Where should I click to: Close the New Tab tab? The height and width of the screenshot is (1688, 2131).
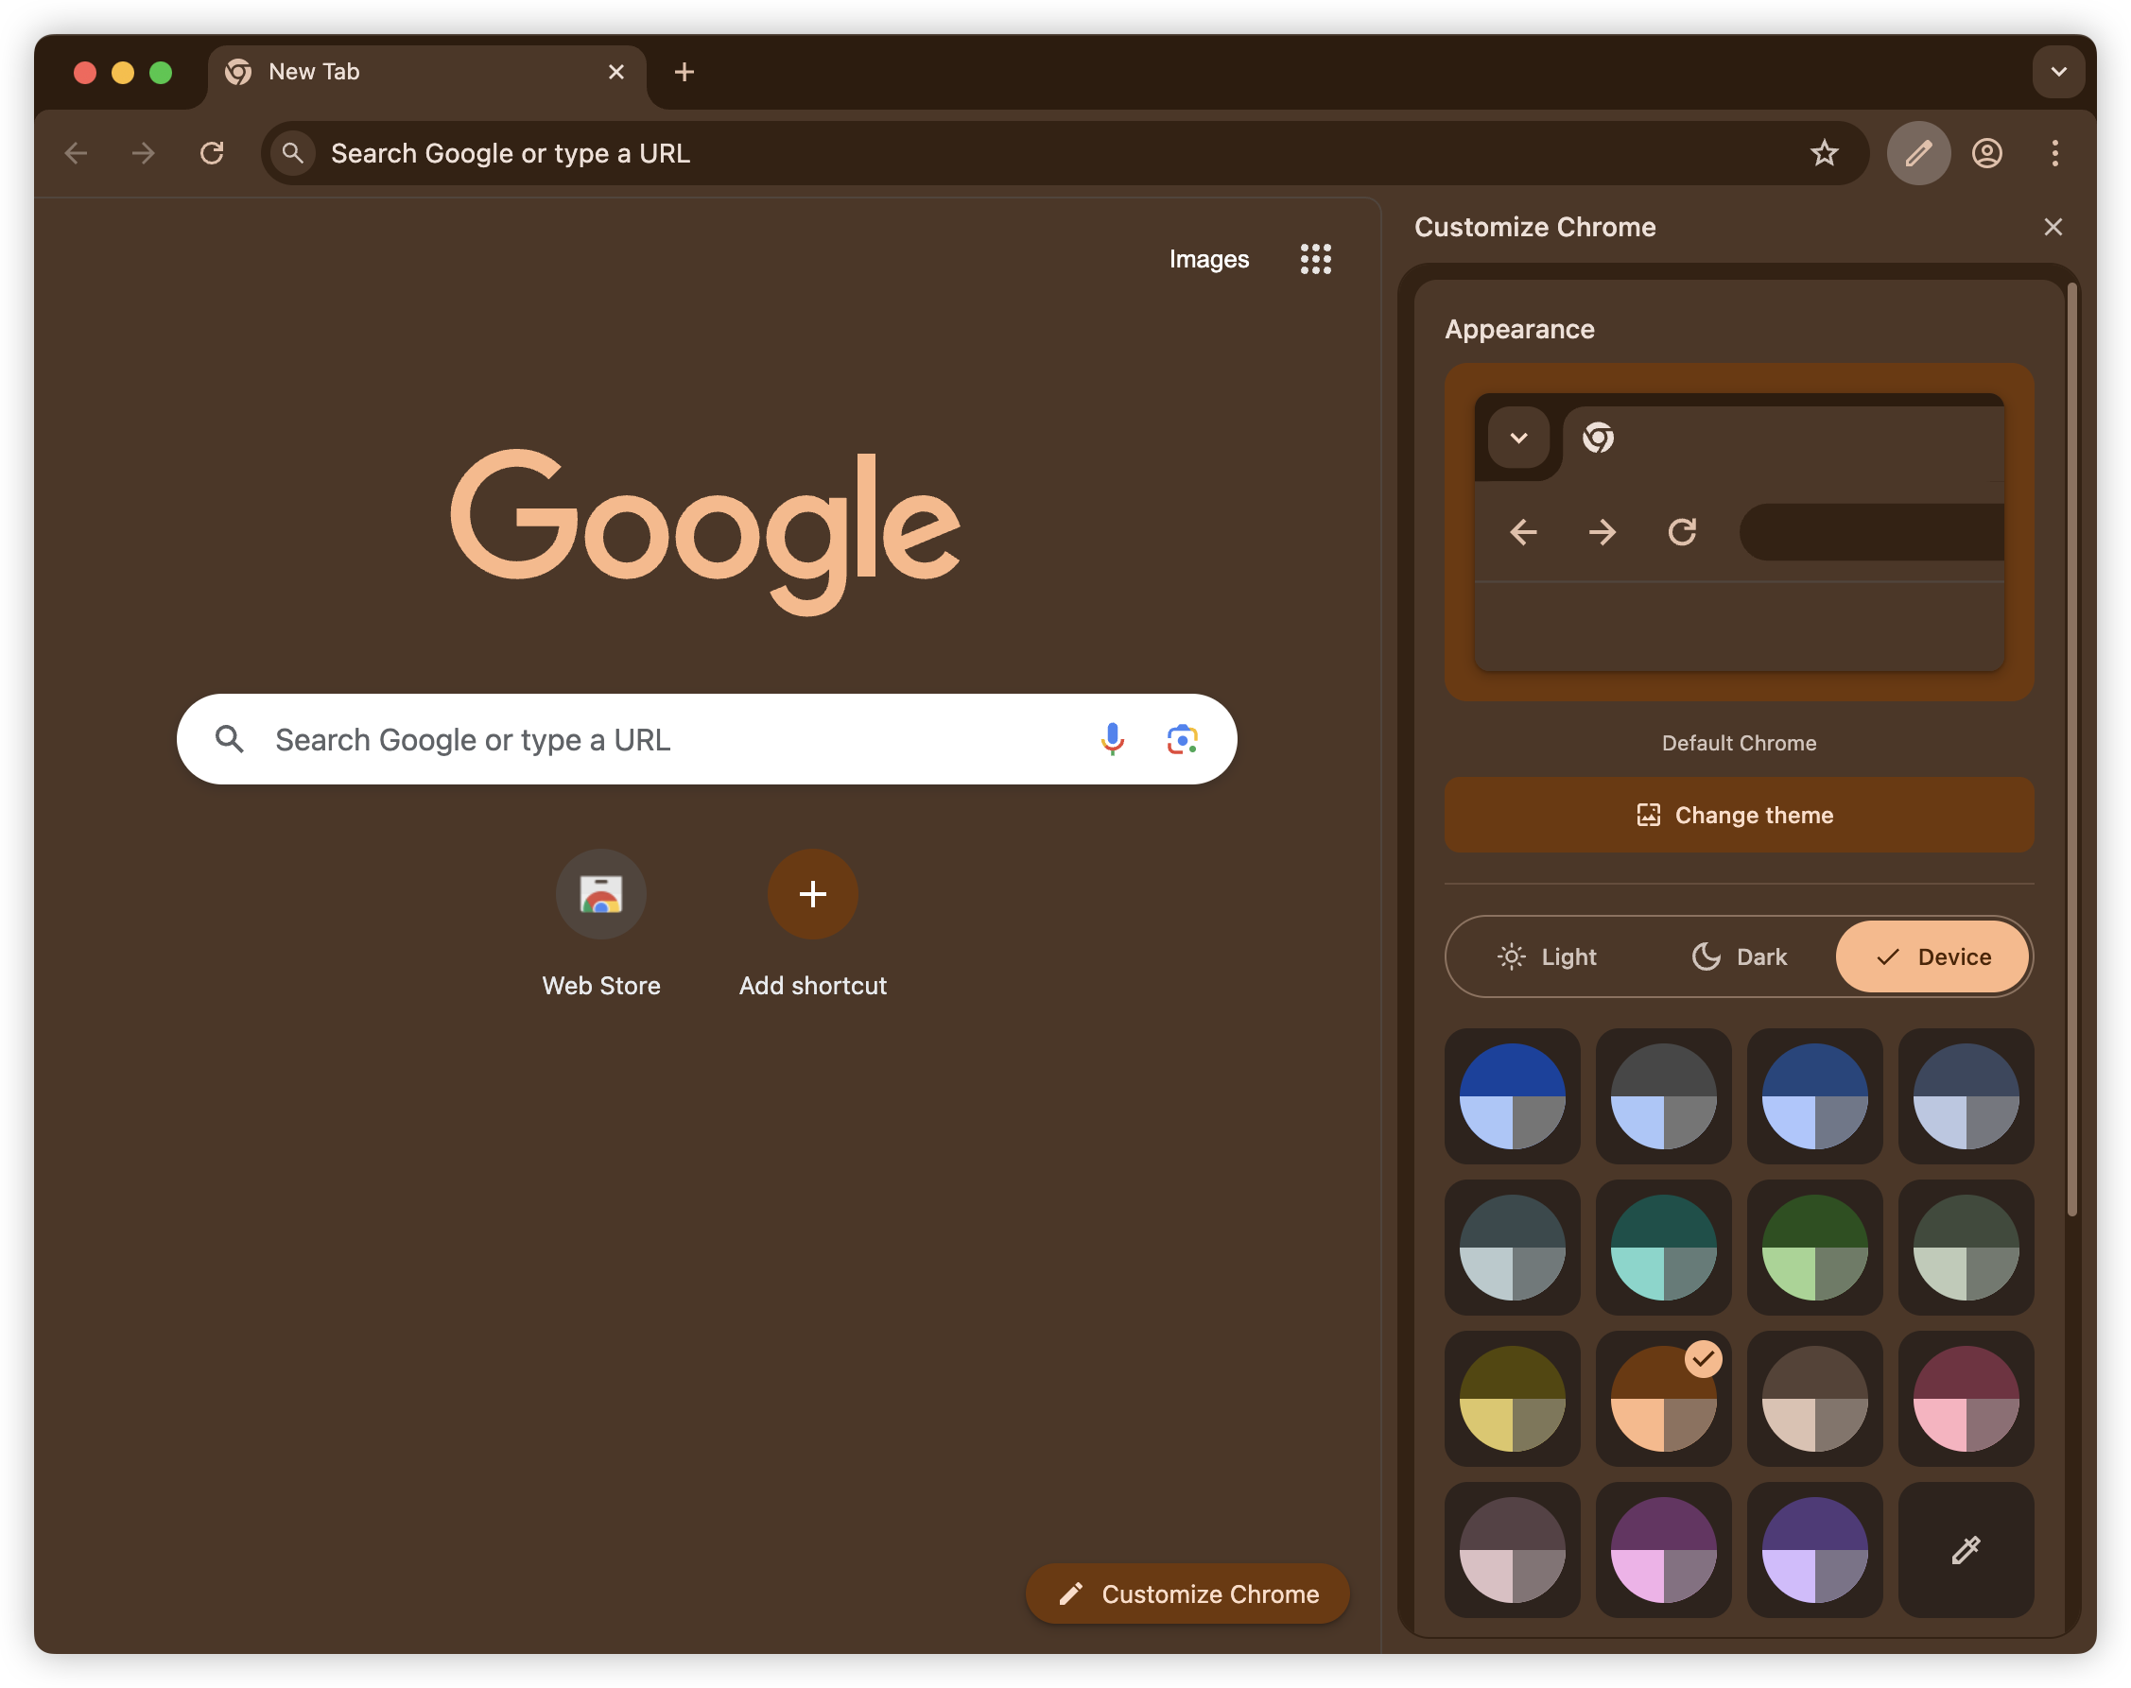pyautogui.click(x=615, y=72)
